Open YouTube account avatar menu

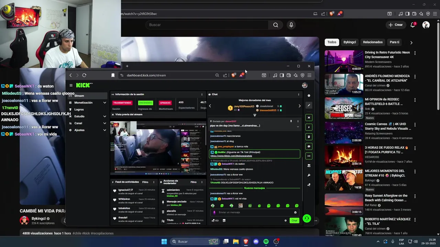426,25
